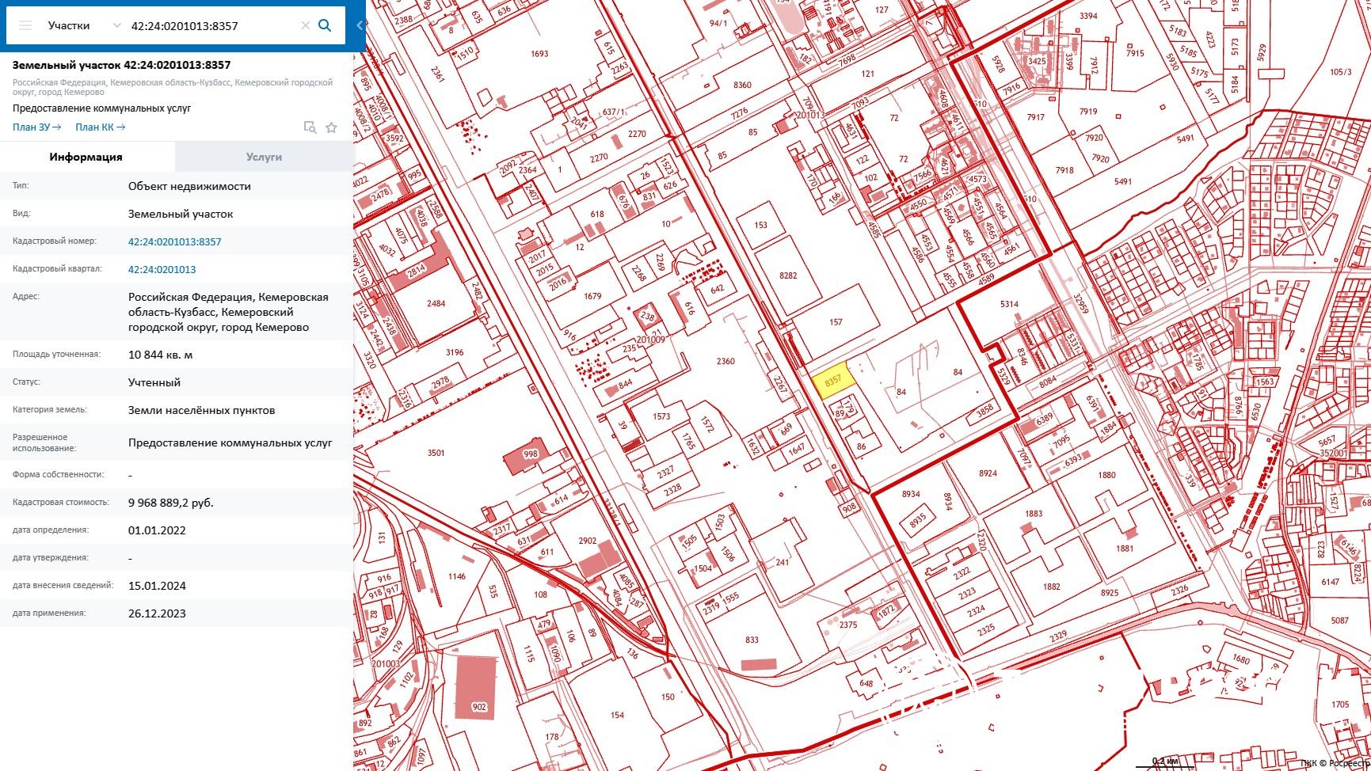Select parcel 8282 on the map

coord(787,275)
